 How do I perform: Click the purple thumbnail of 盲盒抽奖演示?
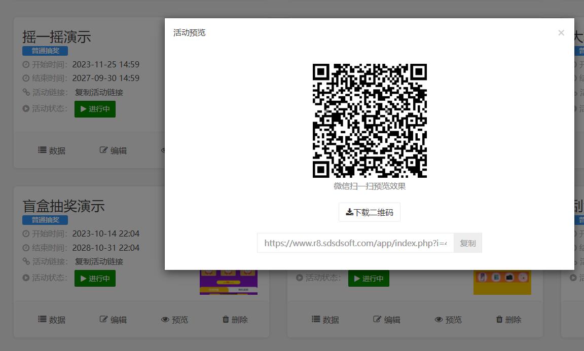(229, 282)
